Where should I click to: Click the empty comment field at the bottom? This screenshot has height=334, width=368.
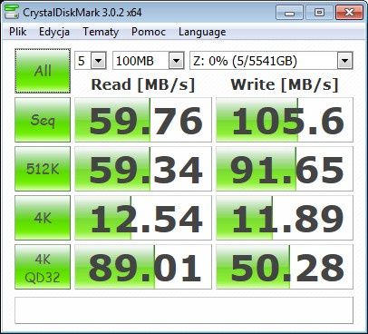click(184, 310)
